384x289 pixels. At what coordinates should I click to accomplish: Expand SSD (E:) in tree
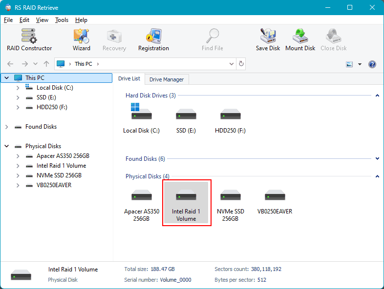click(18, 97)
